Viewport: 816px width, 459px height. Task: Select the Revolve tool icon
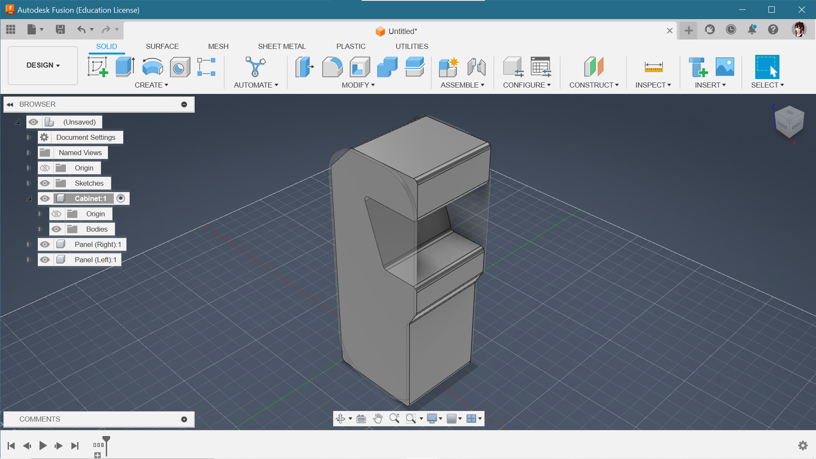[153, 67]
